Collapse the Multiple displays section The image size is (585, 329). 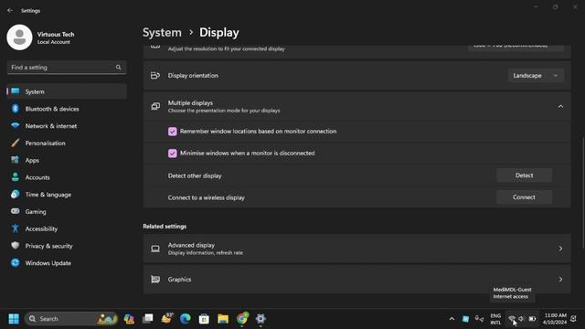[x=560, y=106]
